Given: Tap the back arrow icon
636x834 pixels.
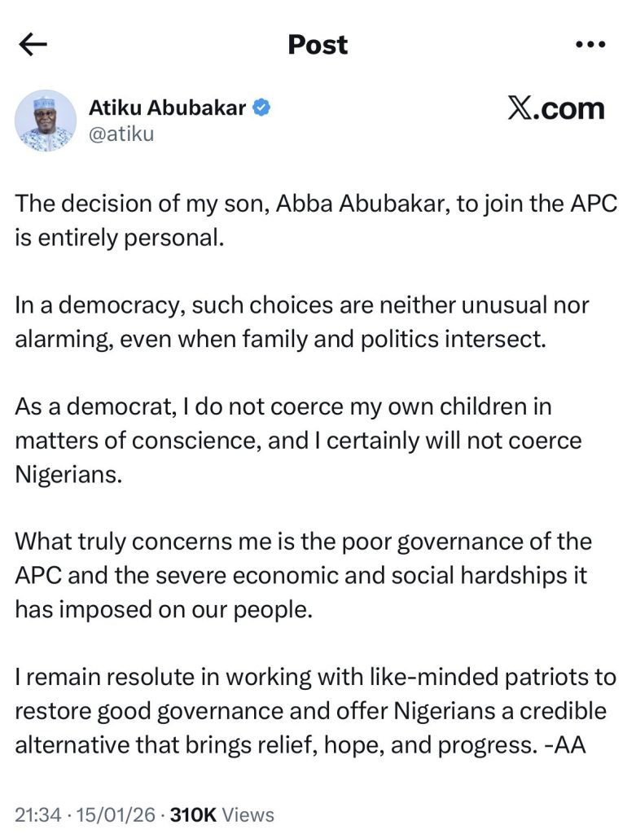Looking at the screenshot, I should [33, 46].
